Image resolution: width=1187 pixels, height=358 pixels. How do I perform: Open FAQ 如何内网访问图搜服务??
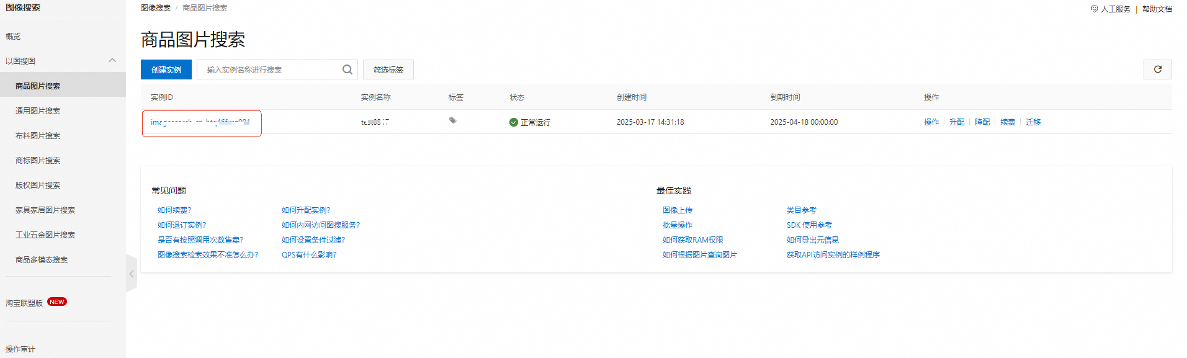pyautogui.click(x=321, y=225)
